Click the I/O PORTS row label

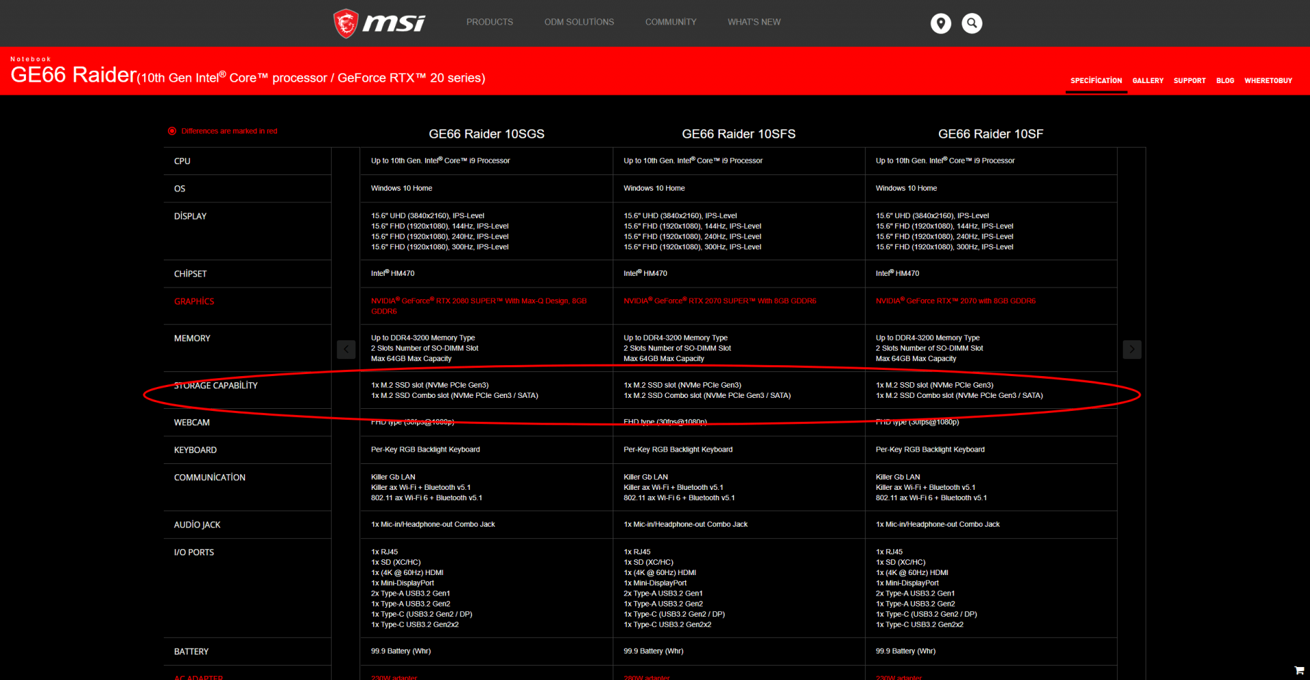coord(194,552)
